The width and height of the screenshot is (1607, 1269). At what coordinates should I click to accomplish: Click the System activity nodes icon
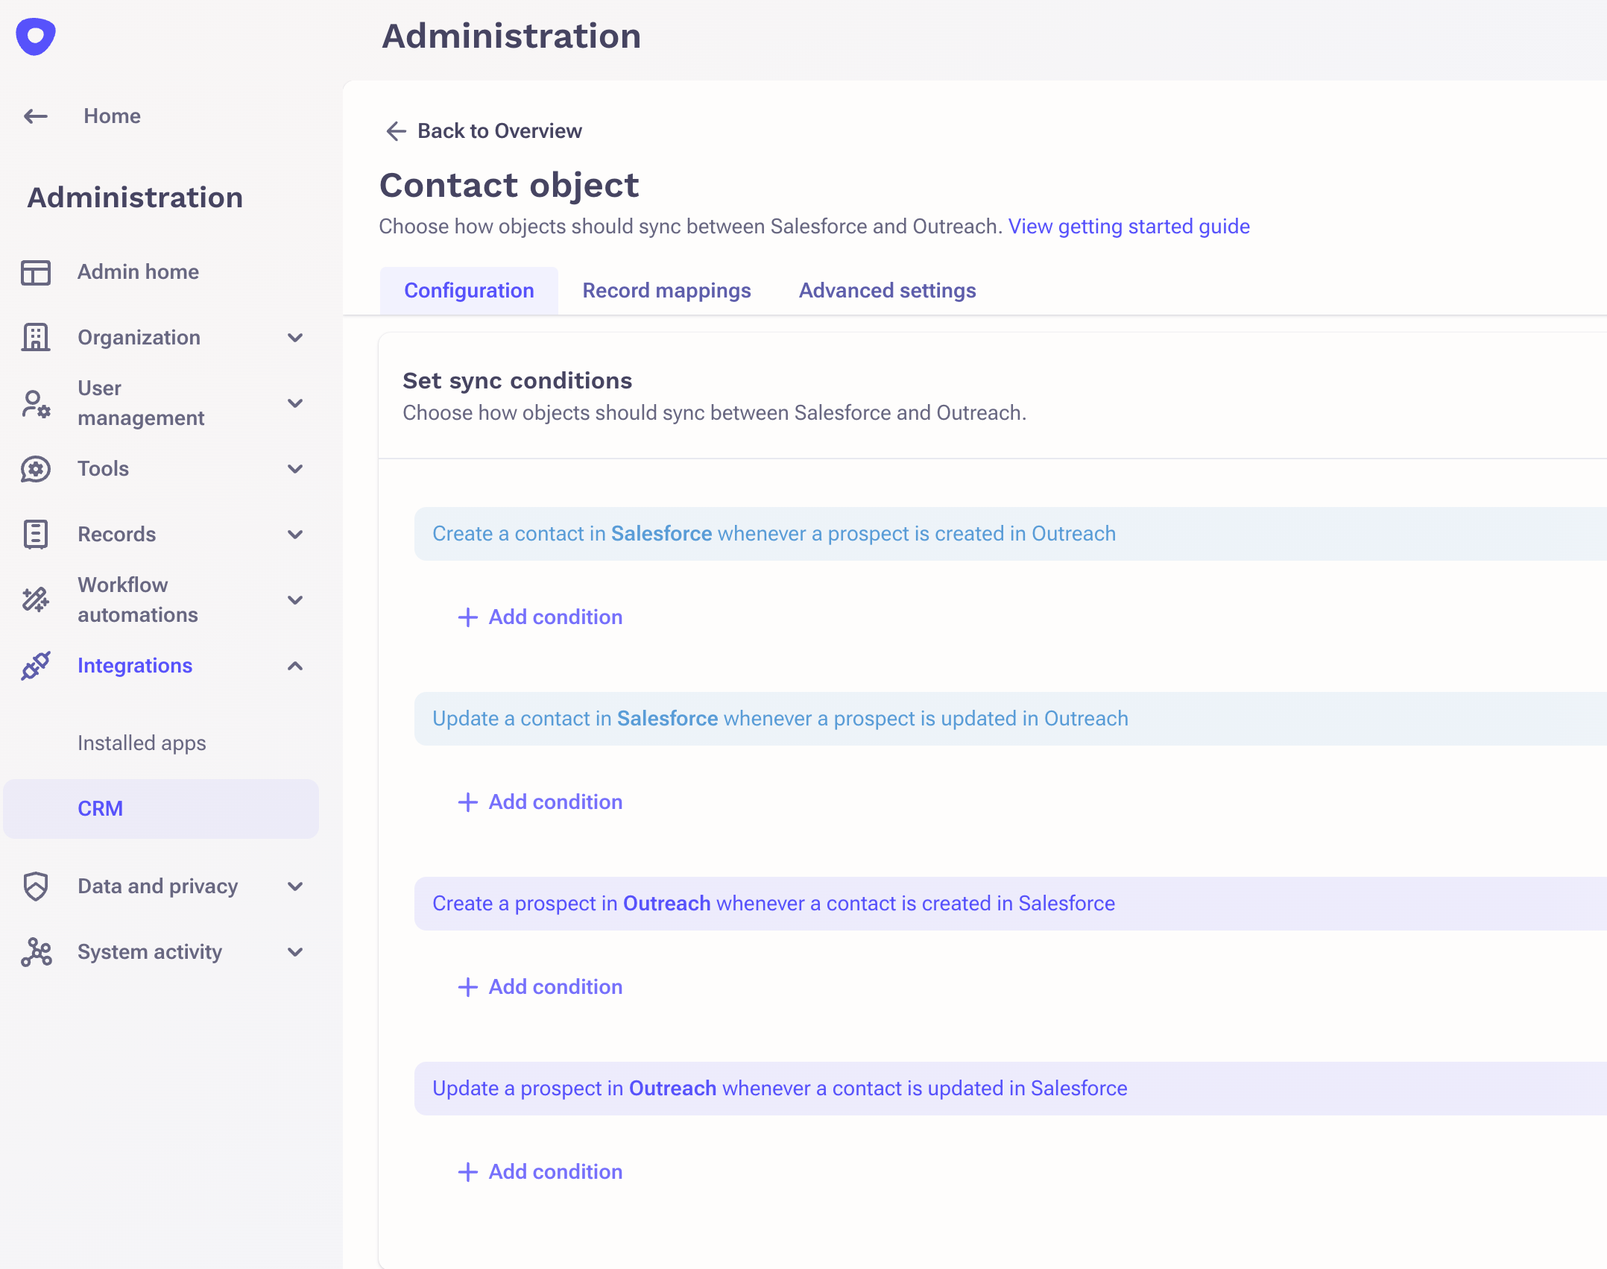36,952
